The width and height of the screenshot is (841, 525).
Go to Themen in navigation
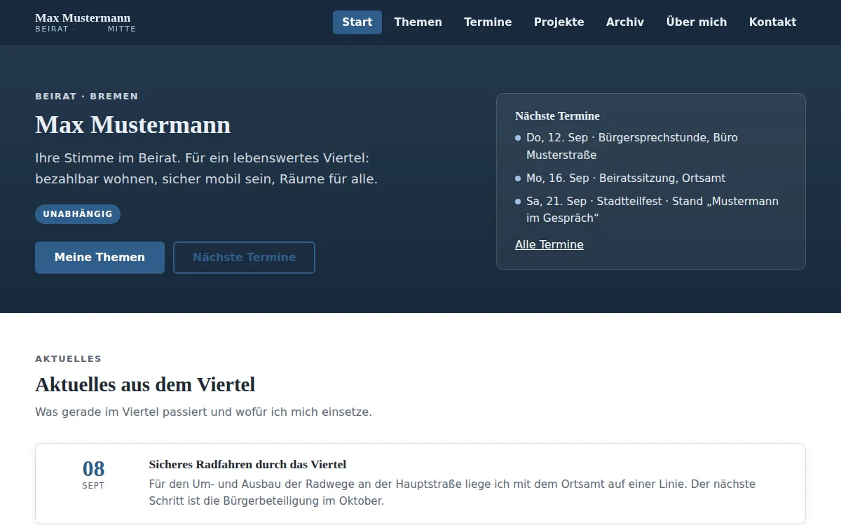[418, 22]
